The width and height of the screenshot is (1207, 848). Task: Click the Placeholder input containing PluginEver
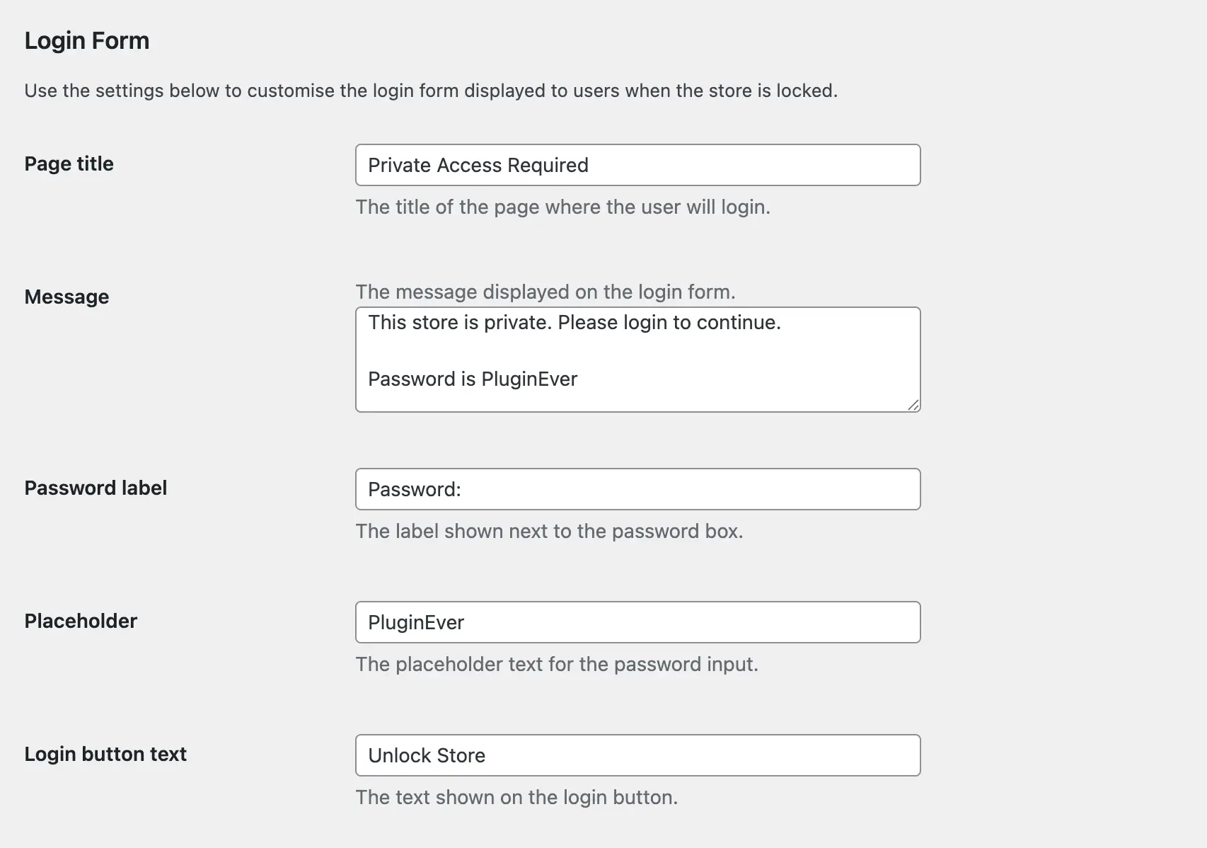click(x=637, y=622)
